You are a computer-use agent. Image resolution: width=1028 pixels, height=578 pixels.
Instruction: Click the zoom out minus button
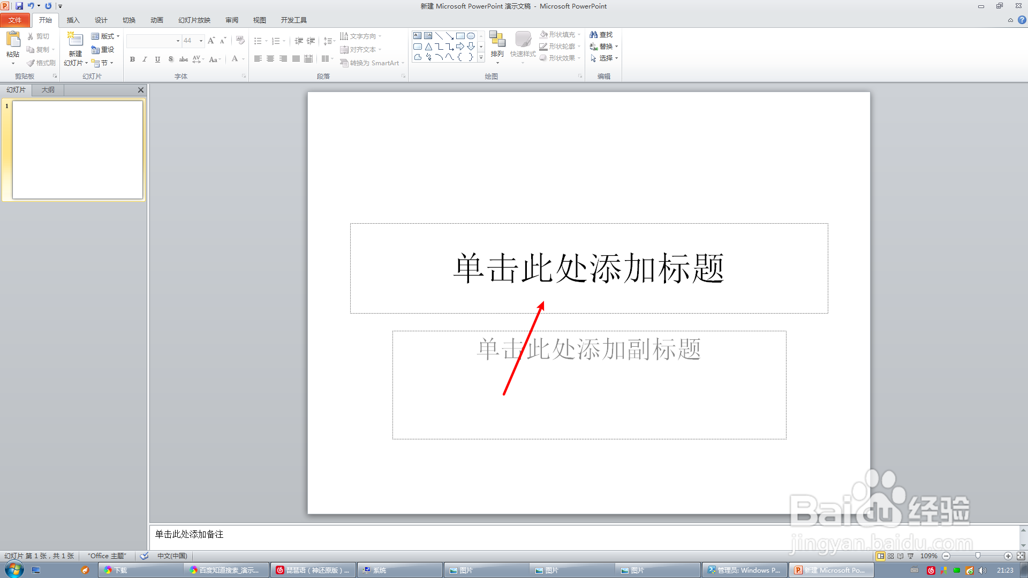[946, 556]
